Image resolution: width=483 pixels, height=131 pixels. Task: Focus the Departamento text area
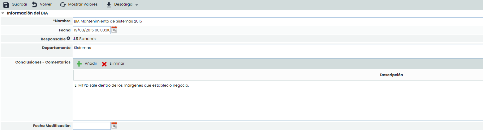[x=277, y=50]
